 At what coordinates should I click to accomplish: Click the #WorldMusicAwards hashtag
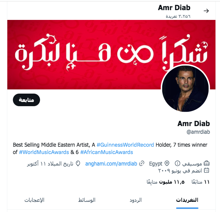click(44, 152)
